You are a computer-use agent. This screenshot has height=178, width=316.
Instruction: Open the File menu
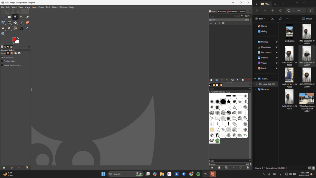coord(3,7)
